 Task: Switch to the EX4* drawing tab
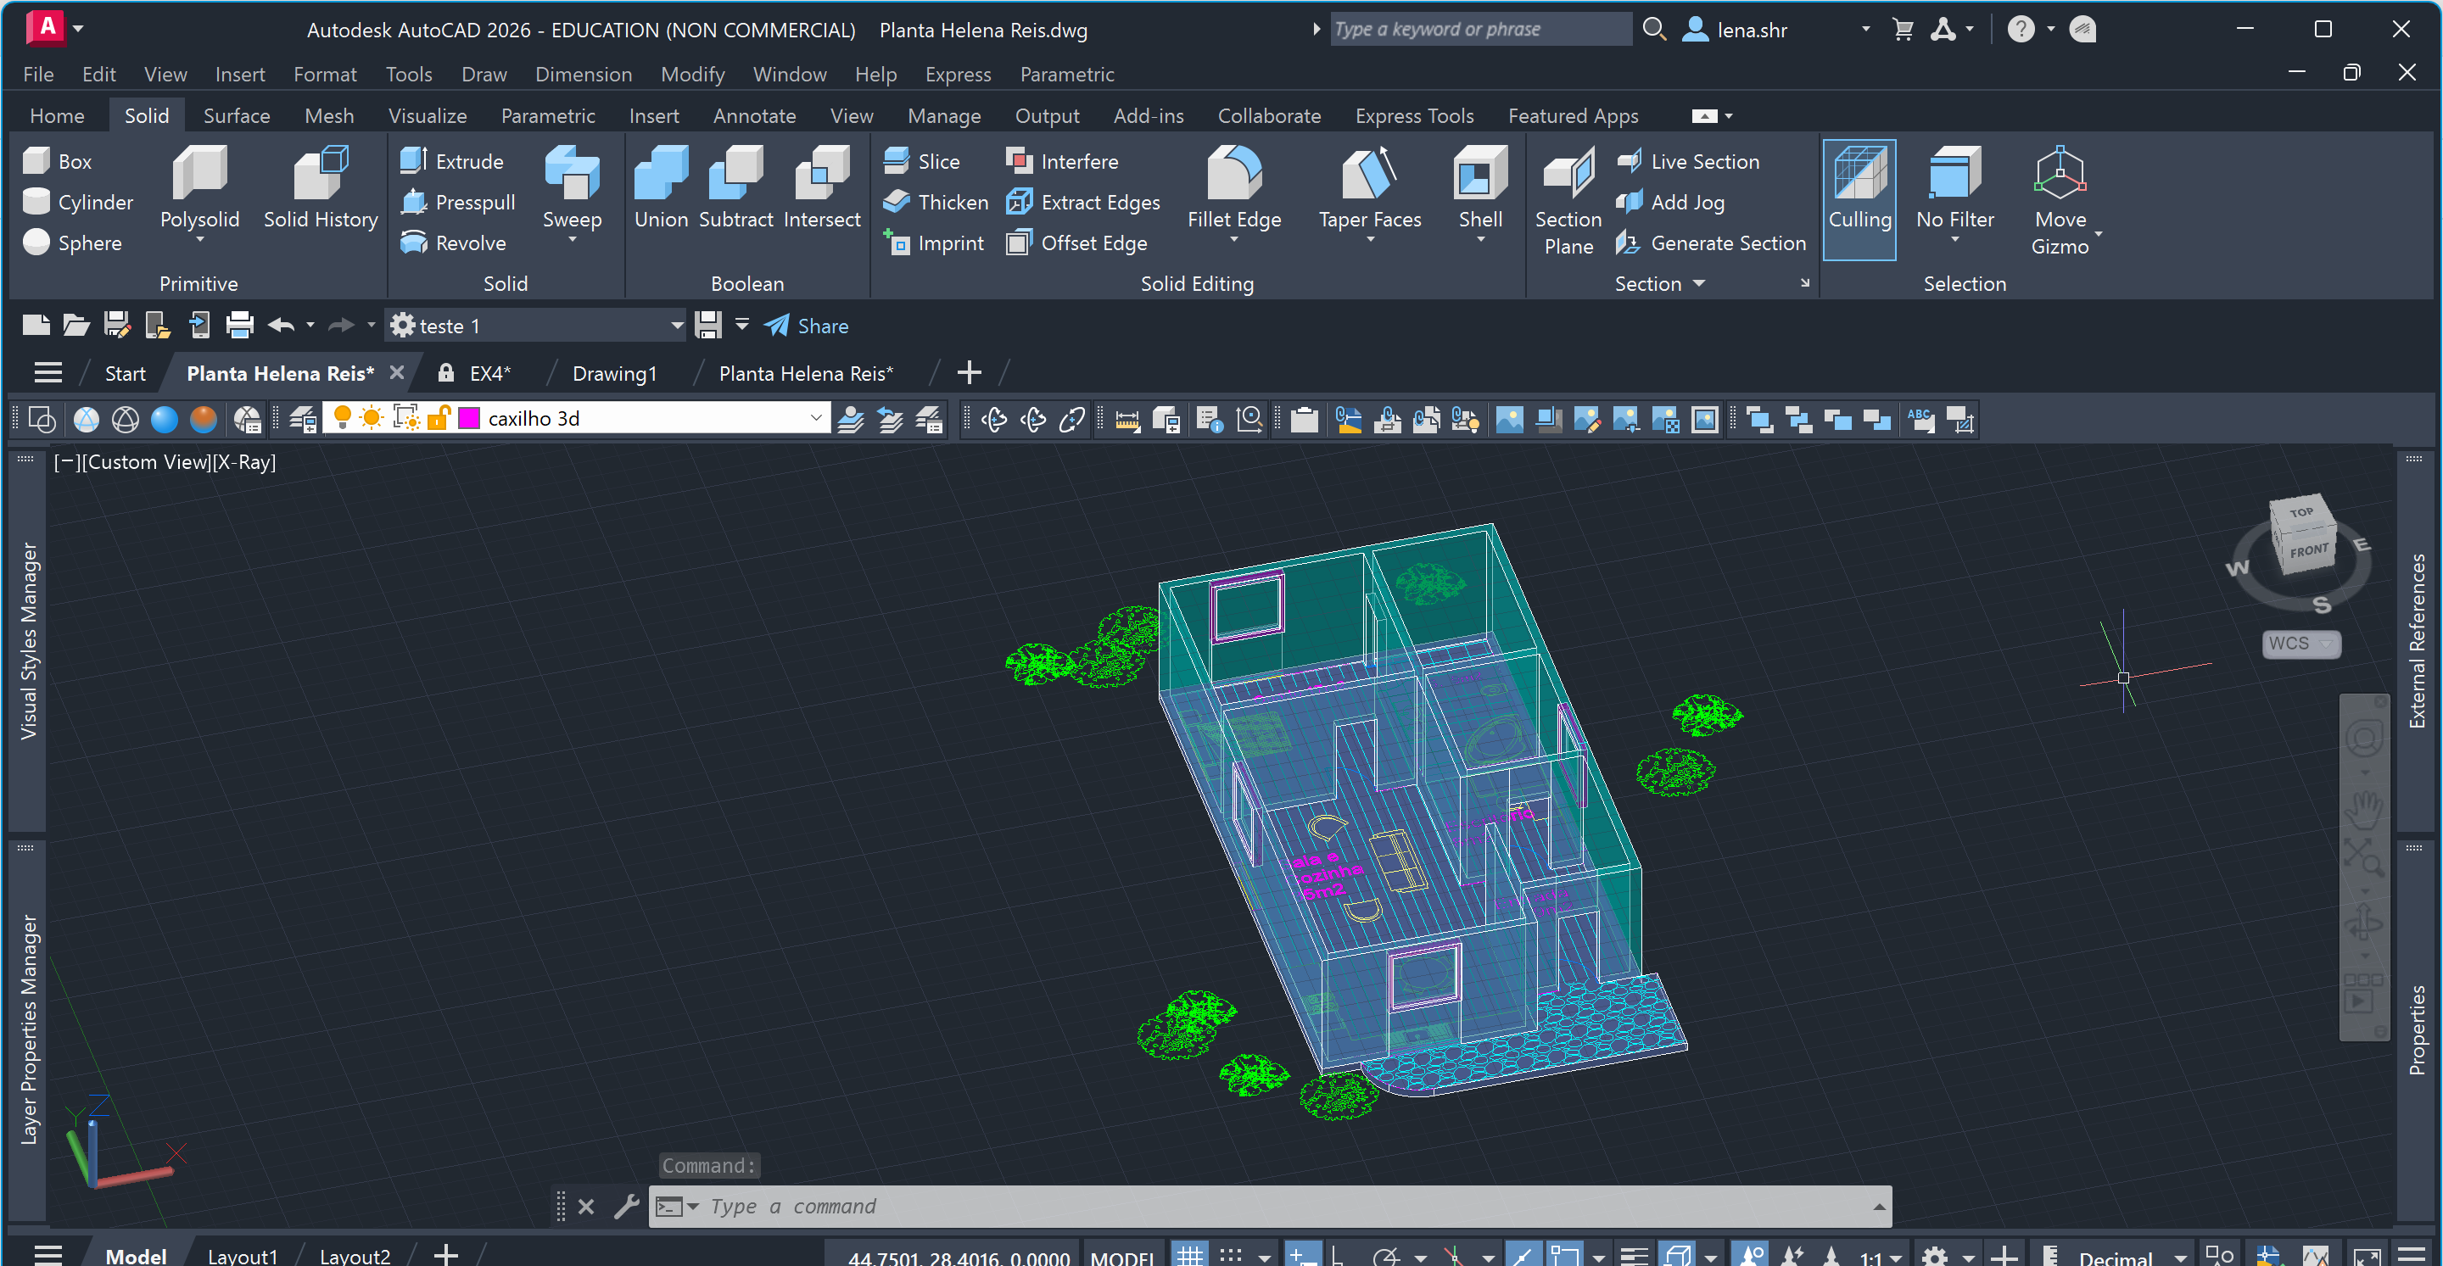pyautogui.click(x=489, y=374)
